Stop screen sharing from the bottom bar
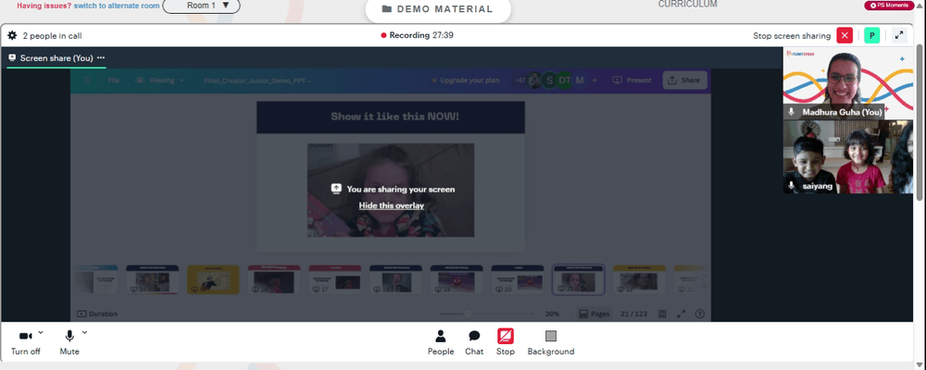 (506, 343)
